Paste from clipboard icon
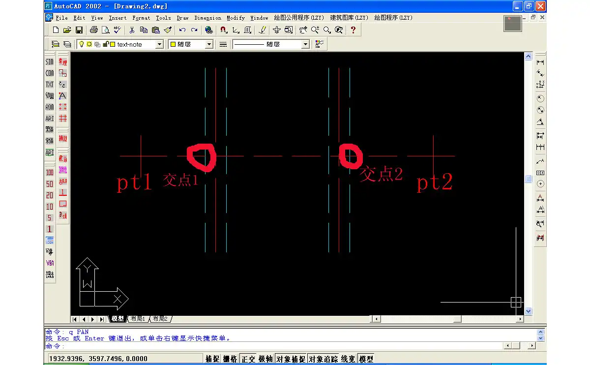590x365 pixels. coord(155,30)
